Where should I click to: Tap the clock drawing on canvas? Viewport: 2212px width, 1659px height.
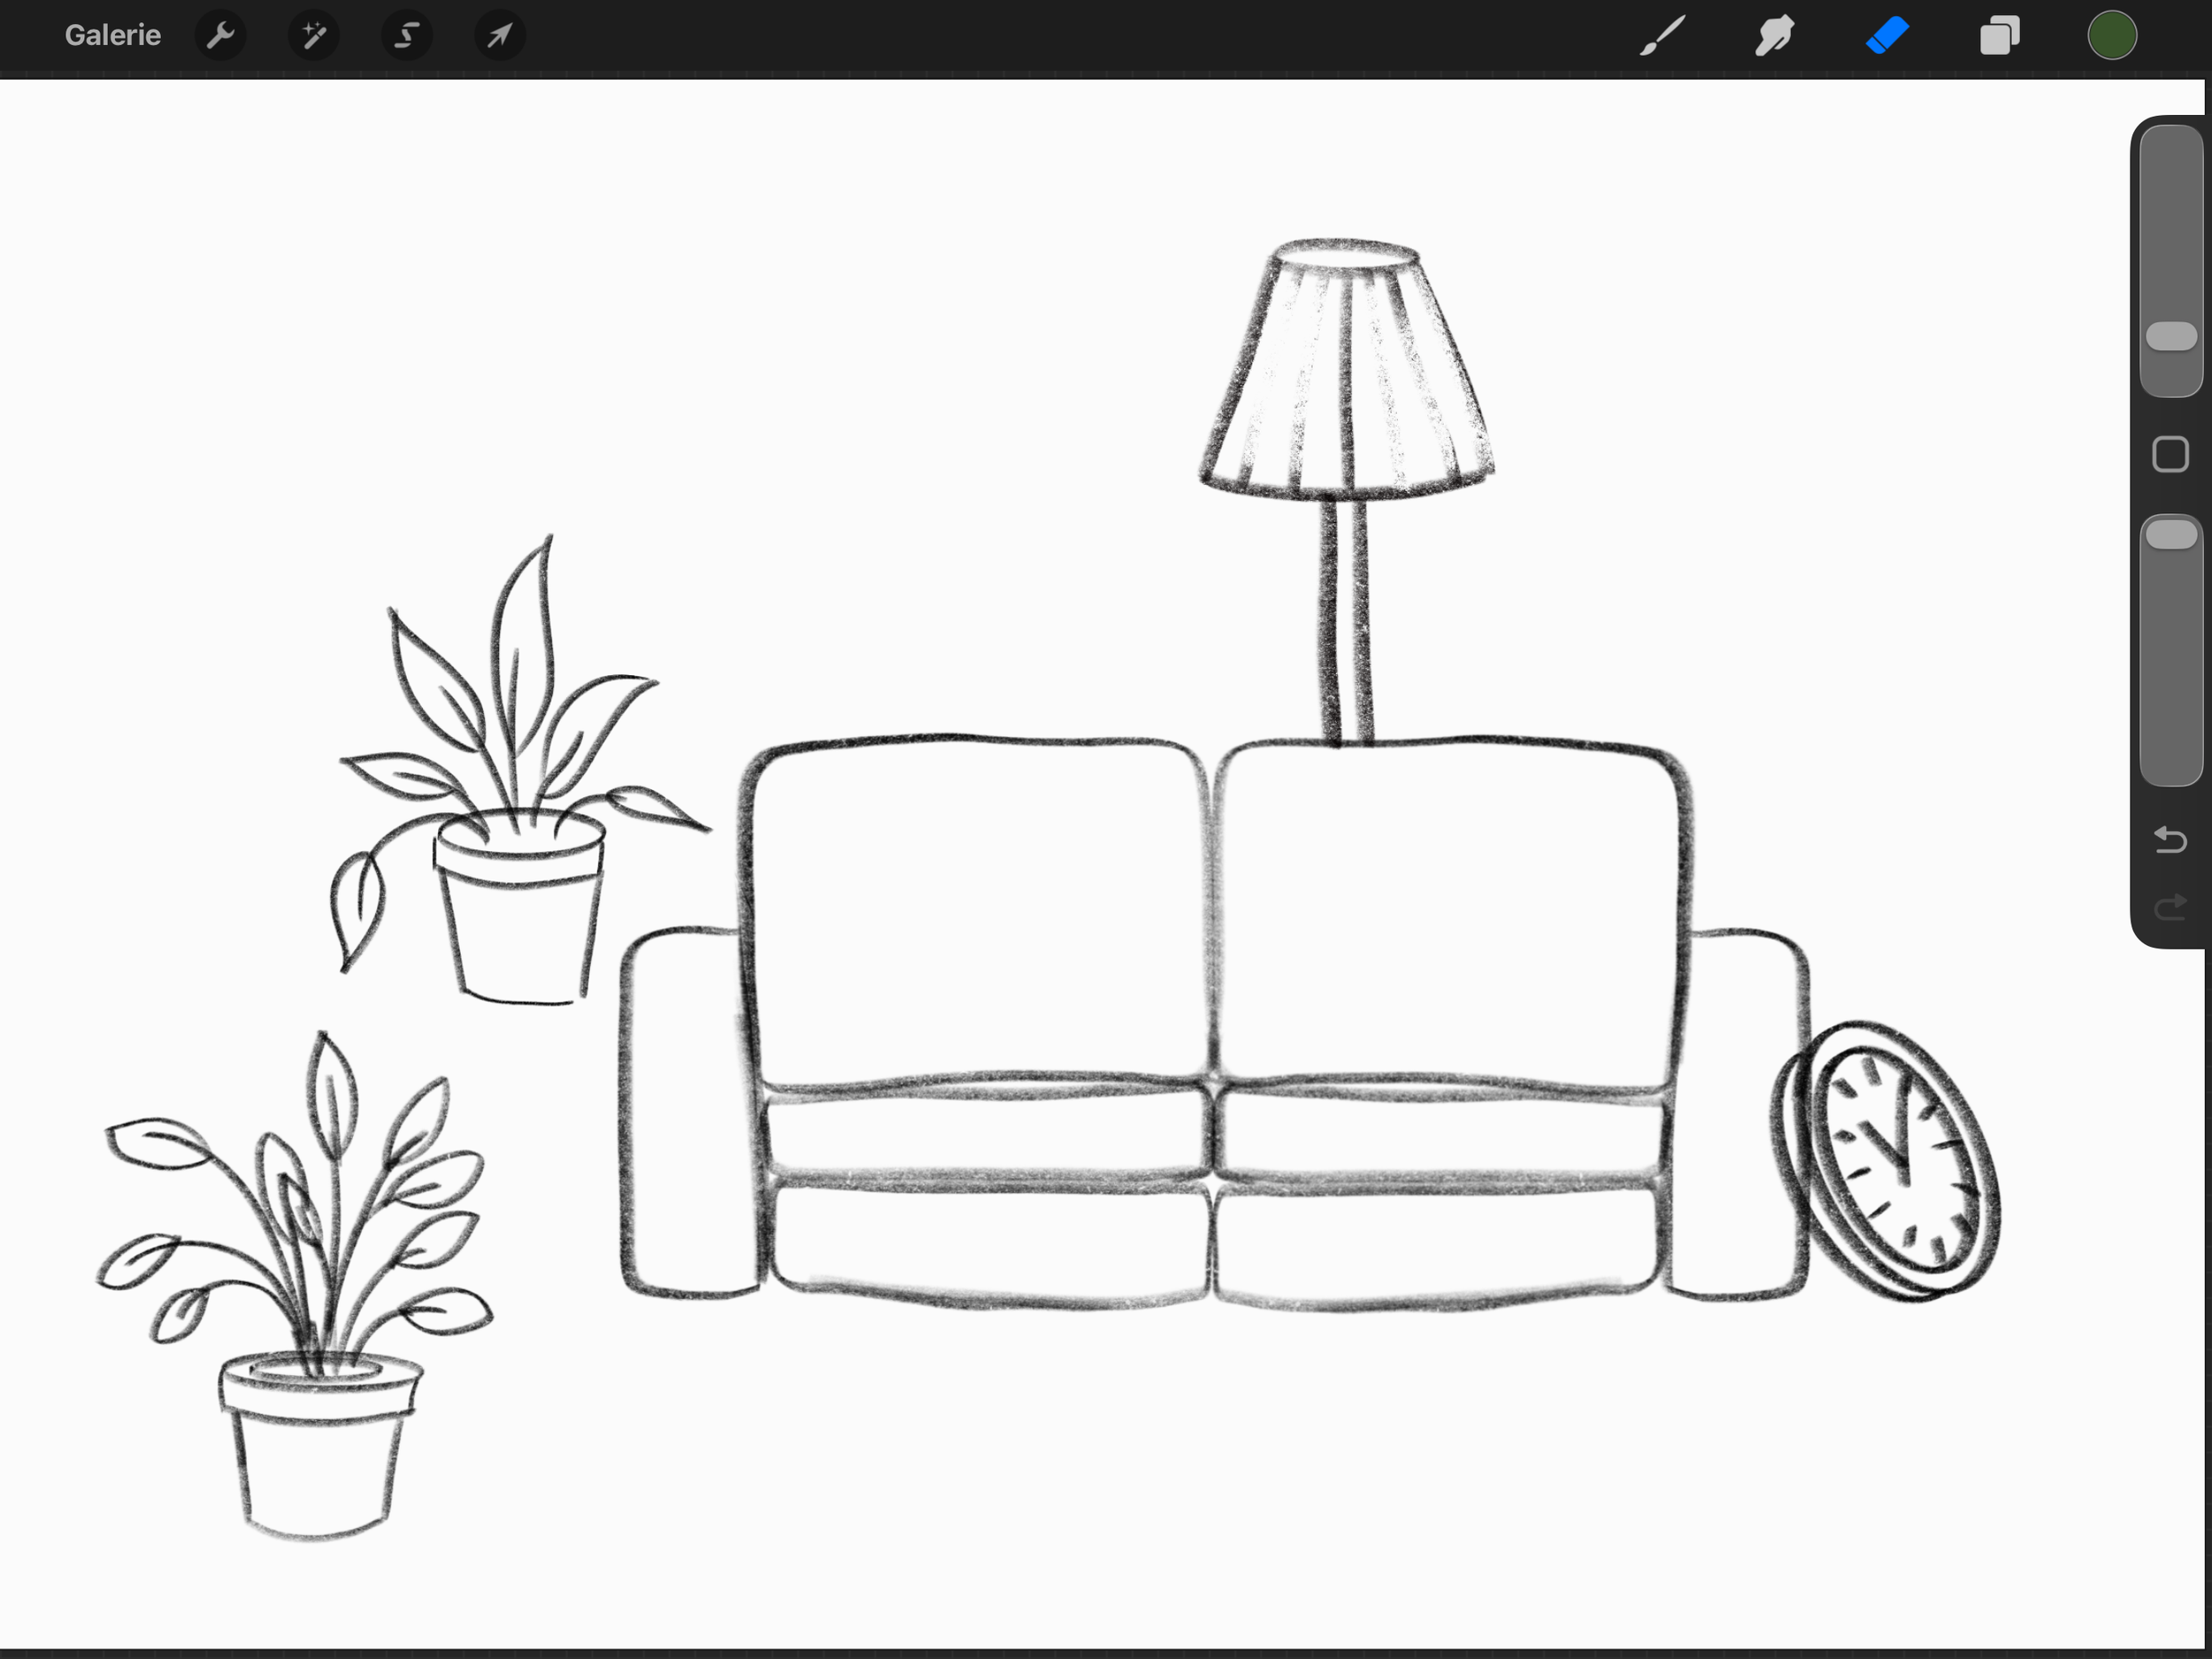pyautogui.click(x=1885, y=1160)
